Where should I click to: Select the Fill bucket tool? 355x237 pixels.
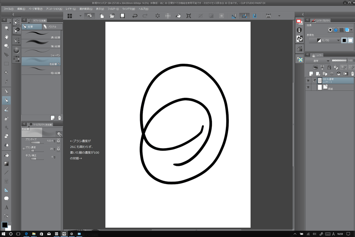point(6,154)
